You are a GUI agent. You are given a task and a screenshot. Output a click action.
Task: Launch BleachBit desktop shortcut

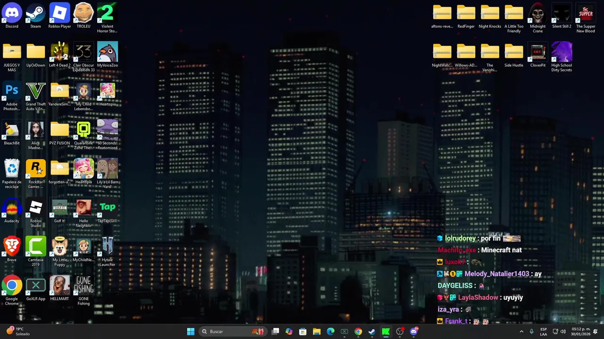tap(12, 133)
